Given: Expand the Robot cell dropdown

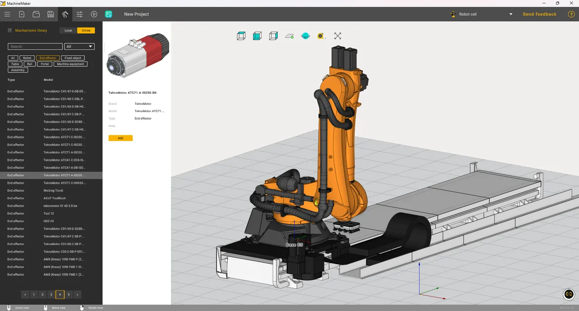Looking at the screenshot, I should pyautogui.click(x=511, y=14).
